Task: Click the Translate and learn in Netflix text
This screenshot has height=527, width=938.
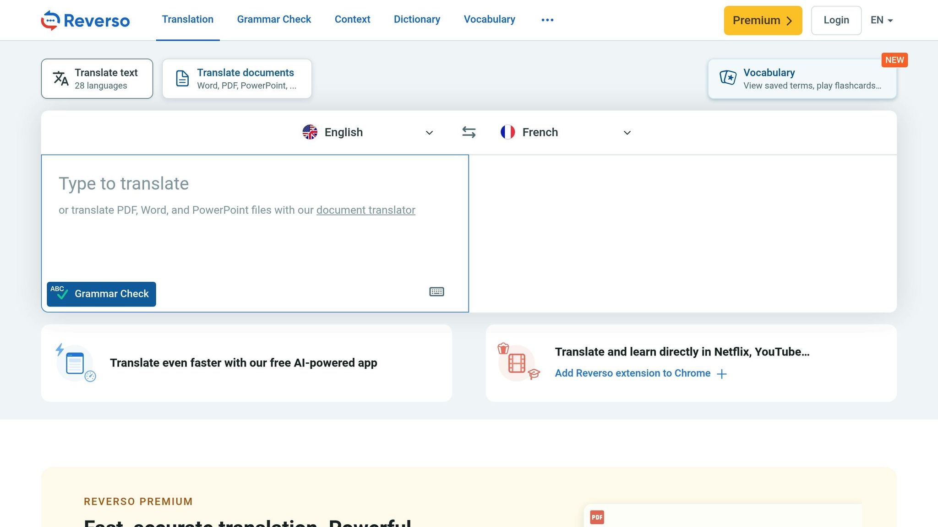Action: [x=682, y=352]
